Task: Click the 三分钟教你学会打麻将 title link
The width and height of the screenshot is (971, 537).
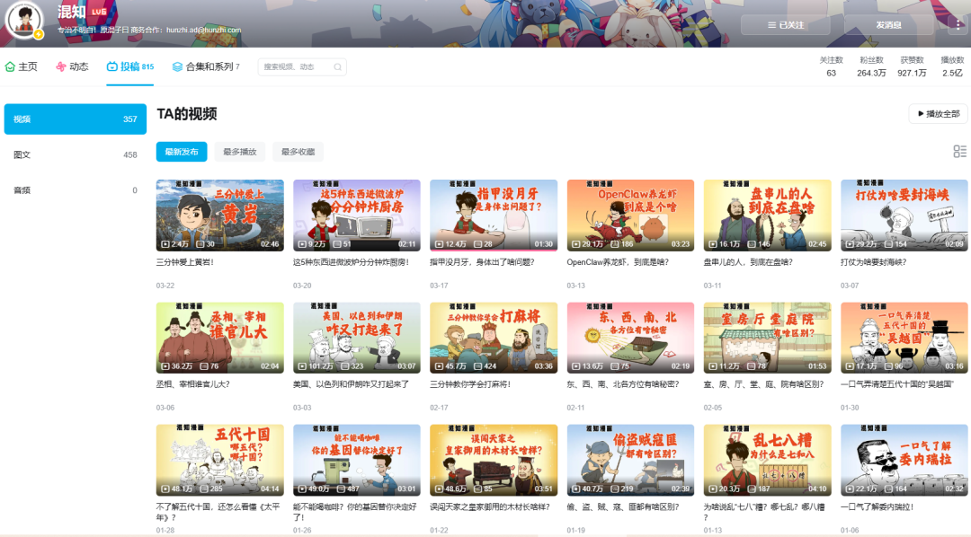Action: [x=471, y=384]
